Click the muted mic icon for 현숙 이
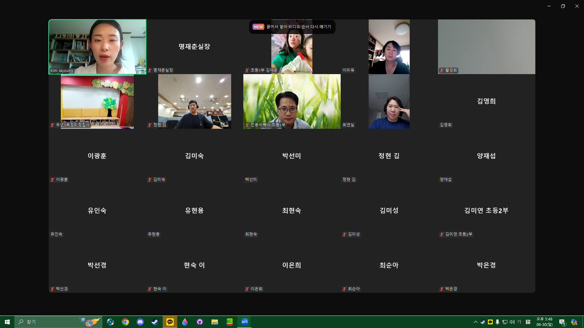The width and height of the screenshot is (584, 328). [x=150, y=289]
